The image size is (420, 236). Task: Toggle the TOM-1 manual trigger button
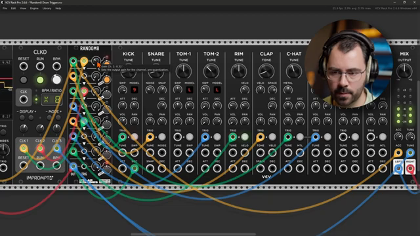[x=190, y=137]
